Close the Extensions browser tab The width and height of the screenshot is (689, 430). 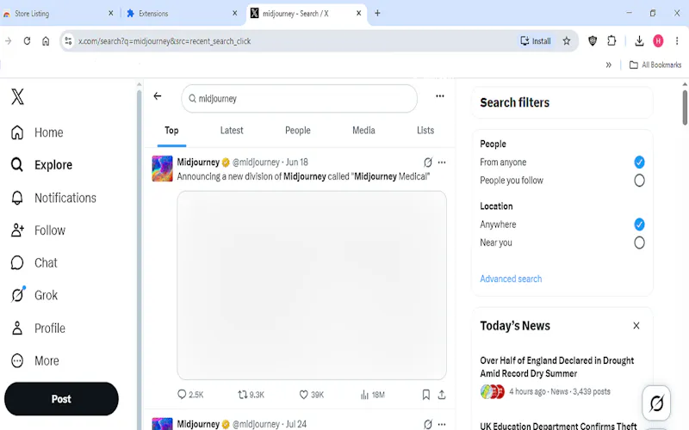coord(234,13)
